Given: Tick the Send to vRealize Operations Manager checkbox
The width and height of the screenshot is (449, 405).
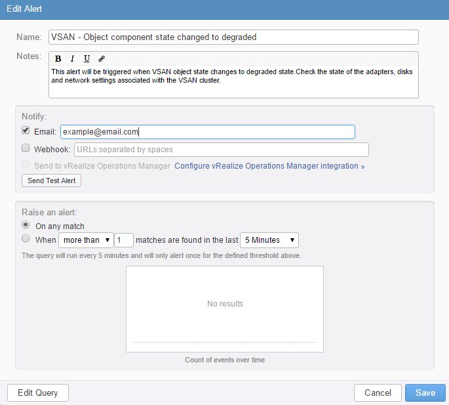Looking at the screenshot, I should click(x=26, y=164).
